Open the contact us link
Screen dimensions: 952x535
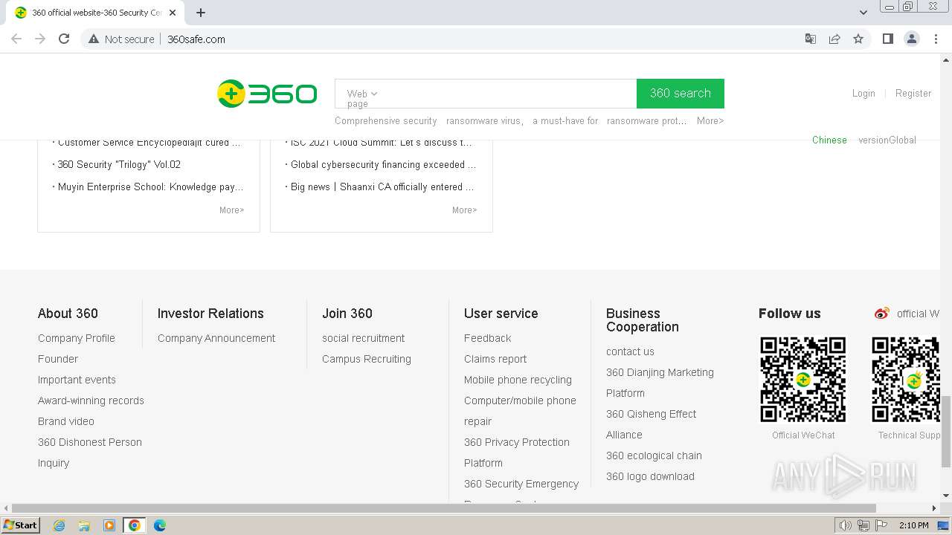(630, 351)
